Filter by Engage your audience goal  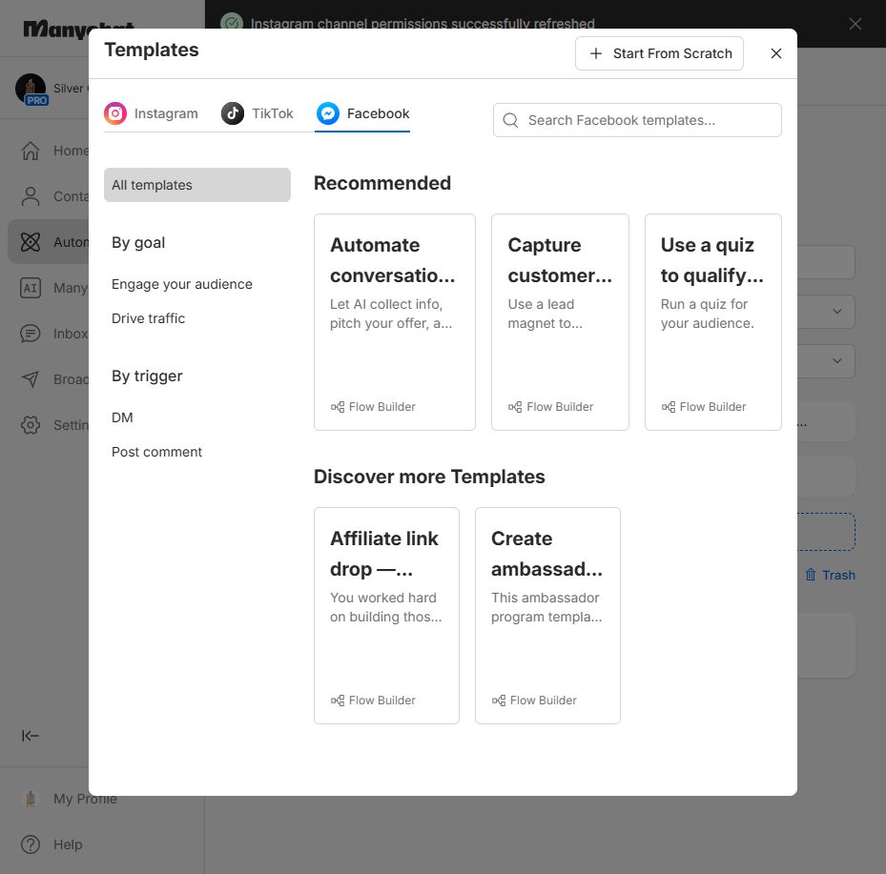click(182, 284)
